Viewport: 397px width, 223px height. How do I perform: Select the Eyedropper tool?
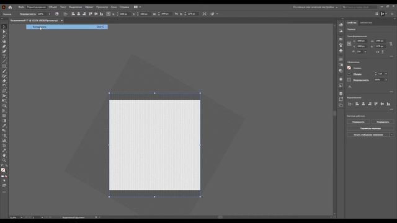[x=4, y=126]
